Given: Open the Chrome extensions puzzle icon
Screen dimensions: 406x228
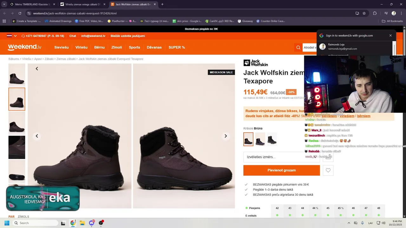Looking at the screenshot, I should (x=375, y=13).
